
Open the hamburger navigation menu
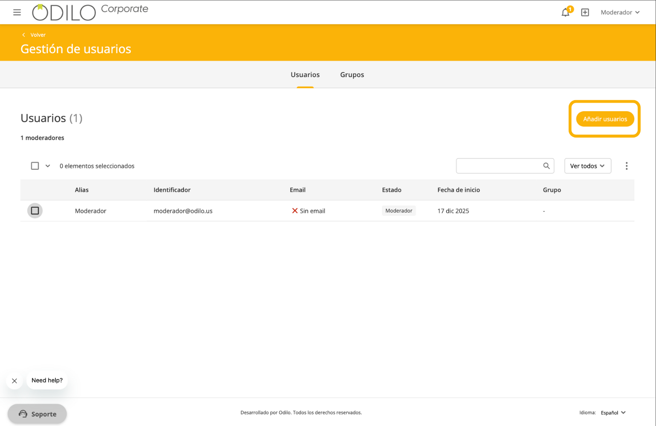17,12
